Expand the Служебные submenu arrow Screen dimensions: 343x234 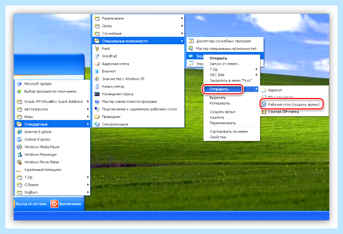pos(182,33)
